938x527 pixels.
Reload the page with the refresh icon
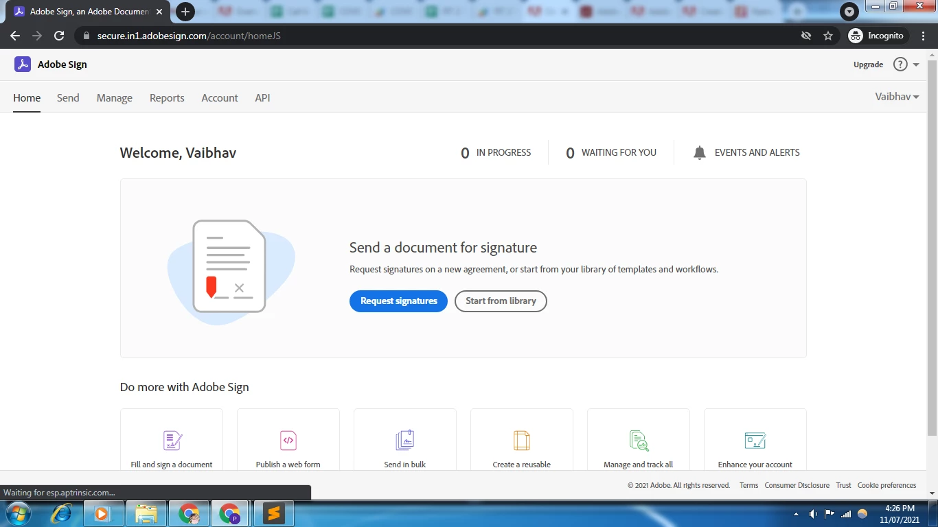59,36
